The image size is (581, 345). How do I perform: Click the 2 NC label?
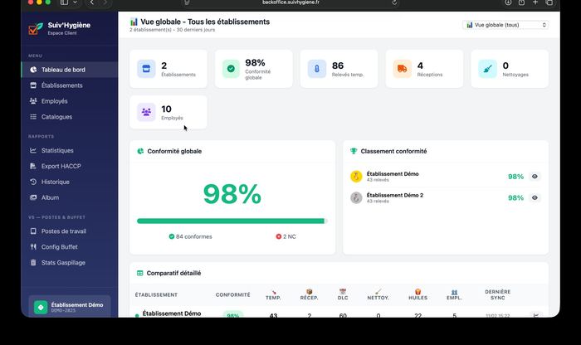click(x=290, y=236)
